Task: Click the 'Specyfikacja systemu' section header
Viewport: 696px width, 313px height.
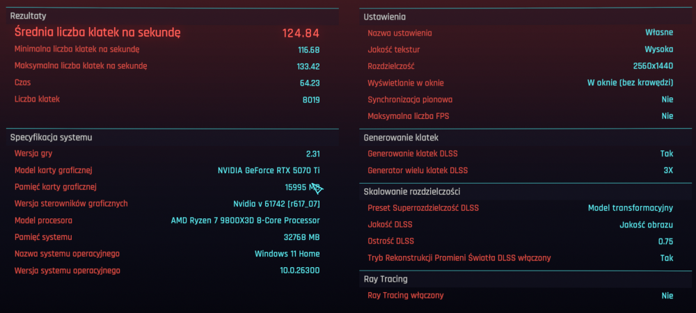Action: point(51,138)
